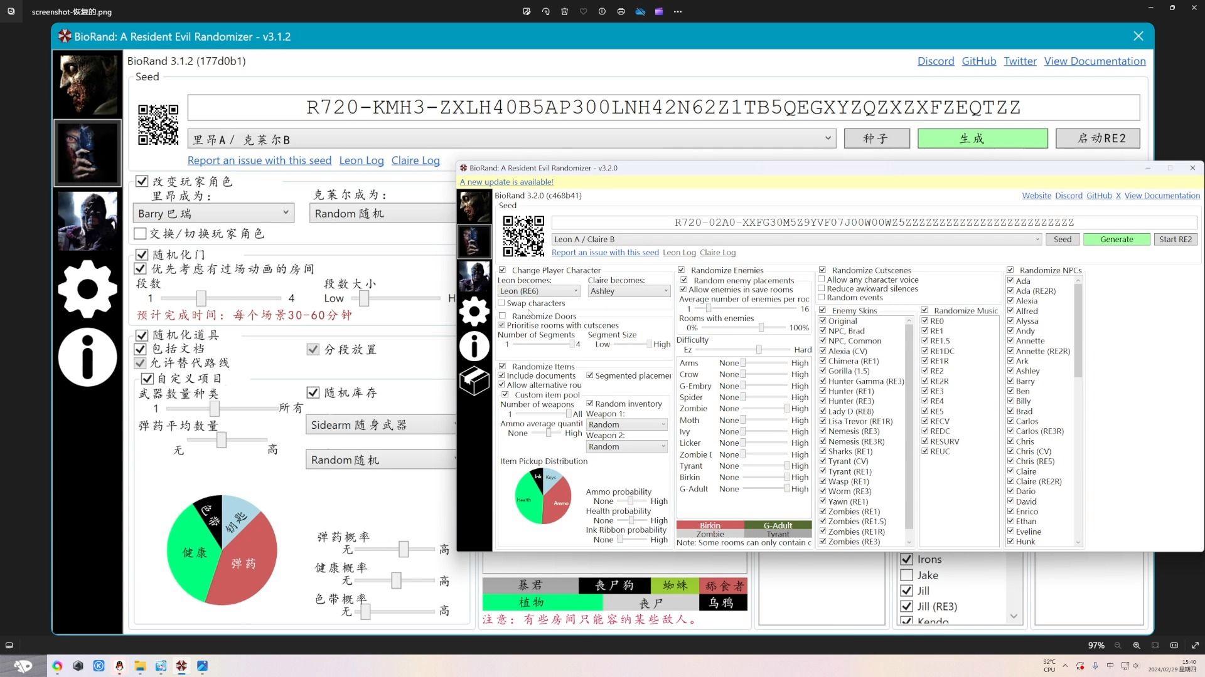
Task: Open 'View Documentation' link in v3.1.2 window
Action: click(1095, 61)
